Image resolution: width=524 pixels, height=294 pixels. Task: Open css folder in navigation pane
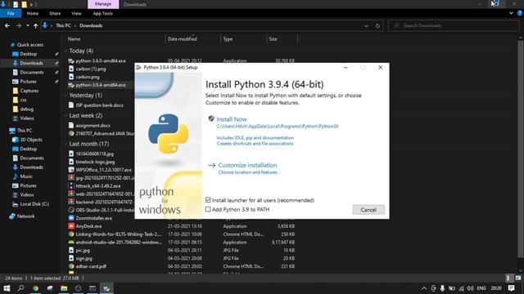(24, 100)
